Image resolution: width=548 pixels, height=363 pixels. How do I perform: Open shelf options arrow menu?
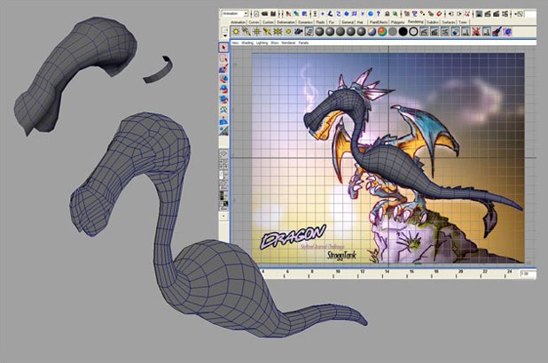(x=224, y=35)
